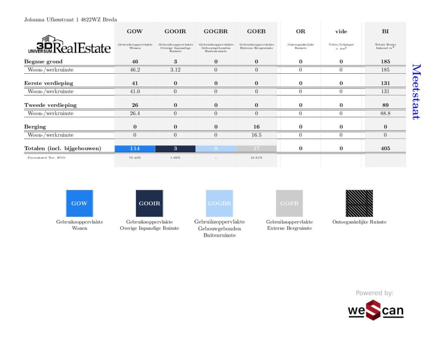Click the vide column header

341,31
